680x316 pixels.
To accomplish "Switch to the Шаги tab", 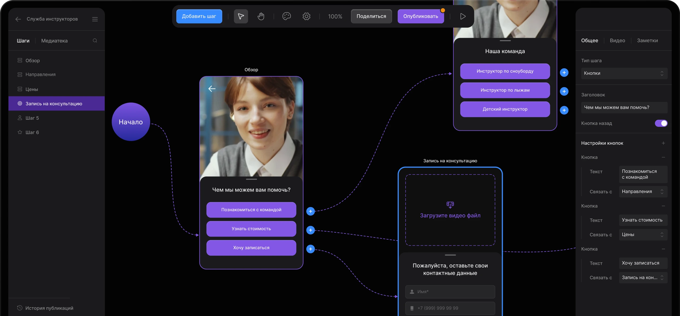I will pyautogui.click(x=23, y=41).
